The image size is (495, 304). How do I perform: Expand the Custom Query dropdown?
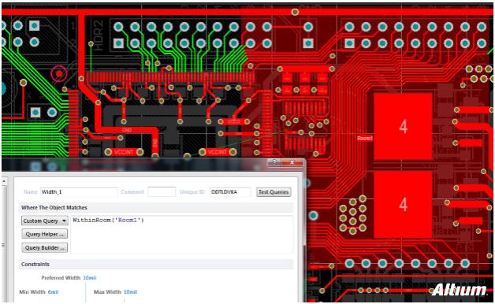coord(44,221)
